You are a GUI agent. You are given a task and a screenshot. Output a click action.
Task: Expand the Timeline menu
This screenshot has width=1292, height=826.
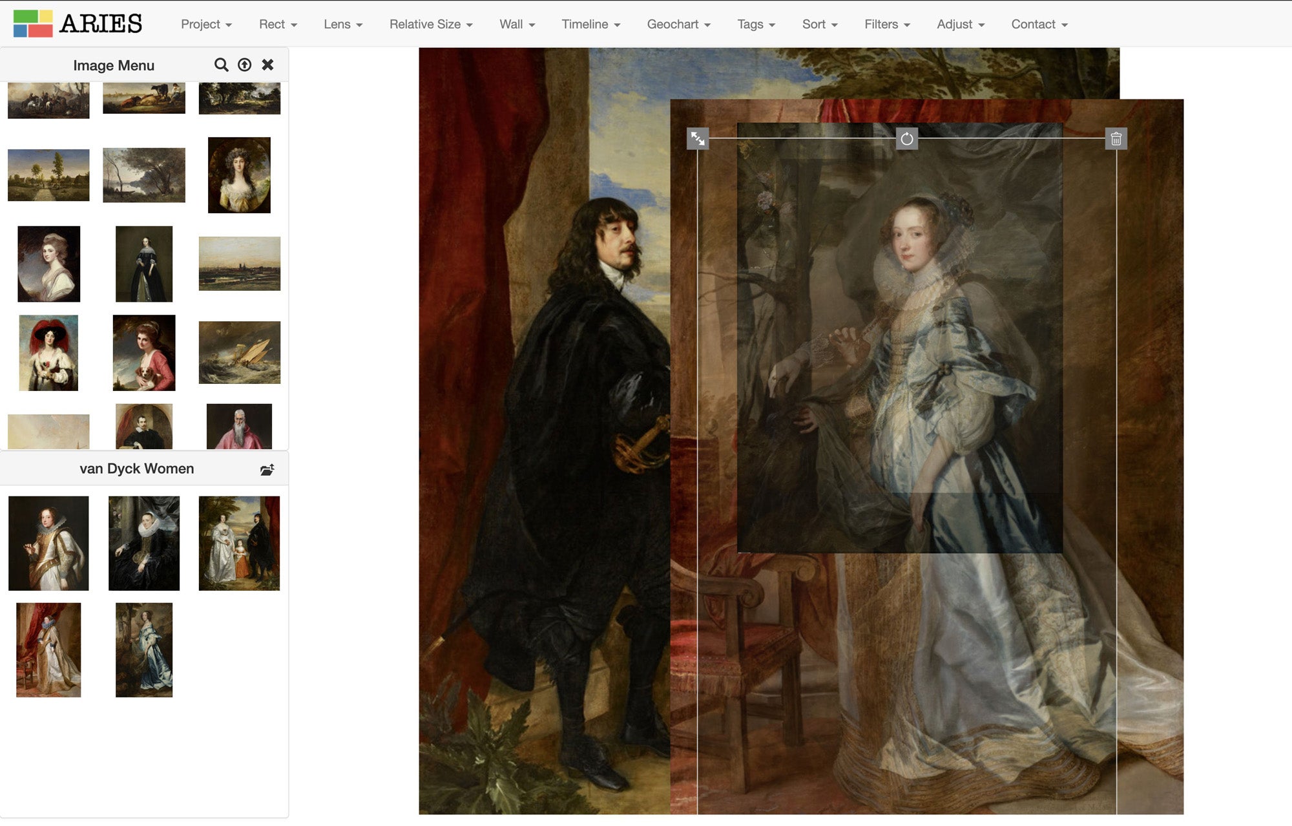click(x=590, y=24)
